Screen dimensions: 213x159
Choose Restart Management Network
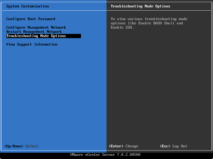[34, 32]
